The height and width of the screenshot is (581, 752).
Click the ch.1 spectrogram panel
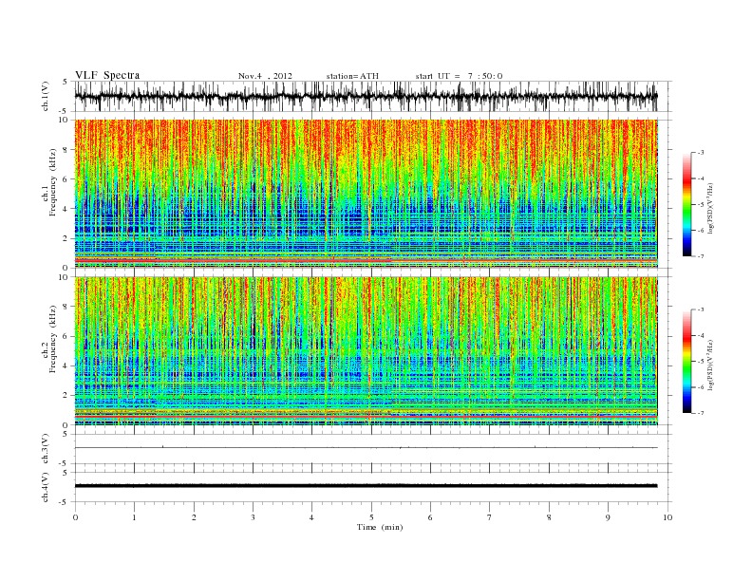point(366,194)
